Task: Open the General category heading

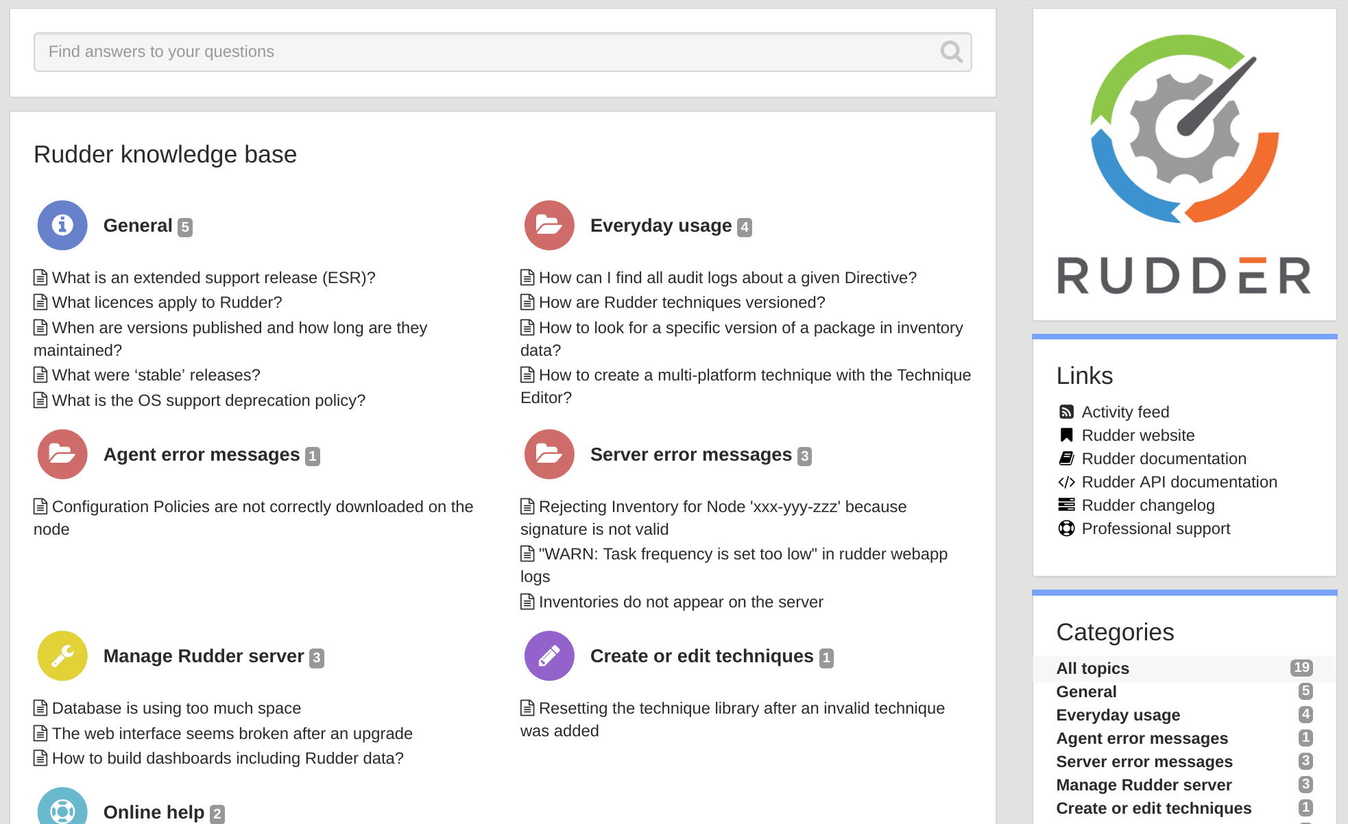Action: coord(138,226)
